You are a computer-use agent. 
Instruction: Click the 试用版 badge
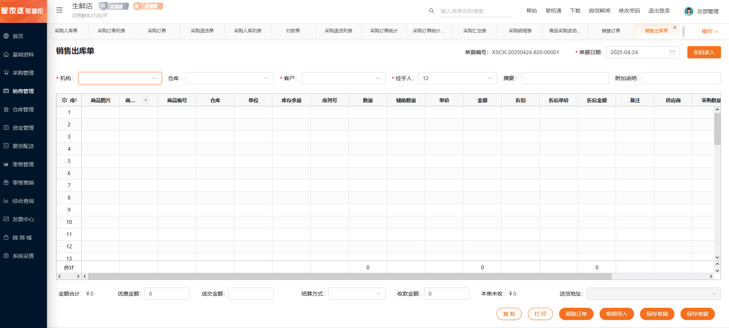[114, 6]
